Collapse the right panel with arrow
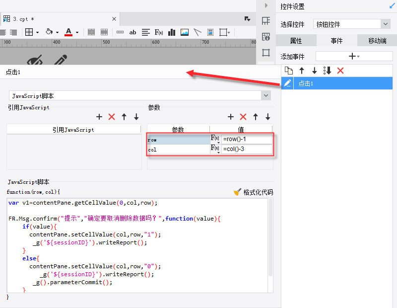The image size is (397, 308). [x=266, y=5]
